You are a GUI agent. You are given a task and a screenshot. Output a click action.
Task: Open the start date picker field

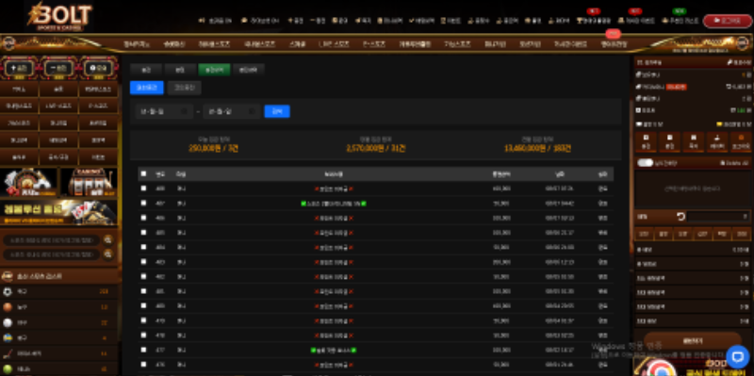coord(164,111)
